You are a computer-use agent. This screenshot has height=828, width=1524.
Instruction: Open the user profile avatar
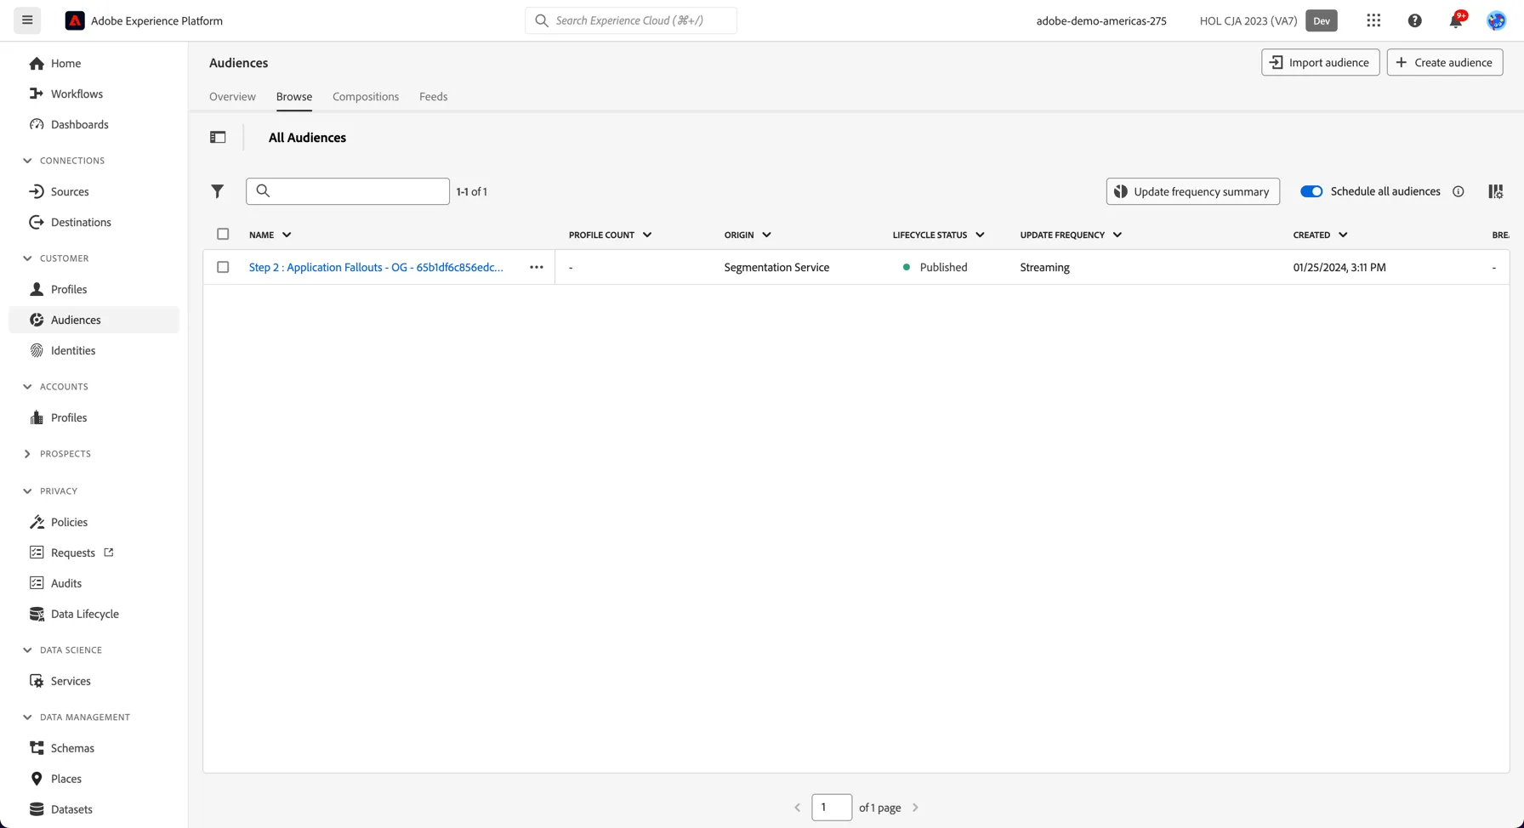[1497, 20]
